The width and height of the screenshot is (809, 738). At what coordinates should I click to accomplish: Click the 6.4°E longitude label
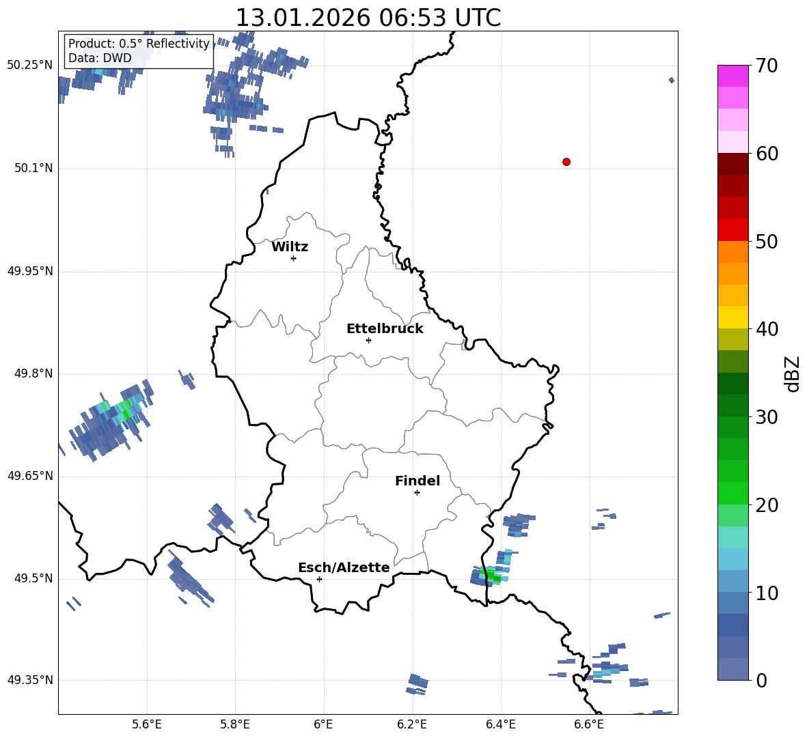tap(500, 724)
